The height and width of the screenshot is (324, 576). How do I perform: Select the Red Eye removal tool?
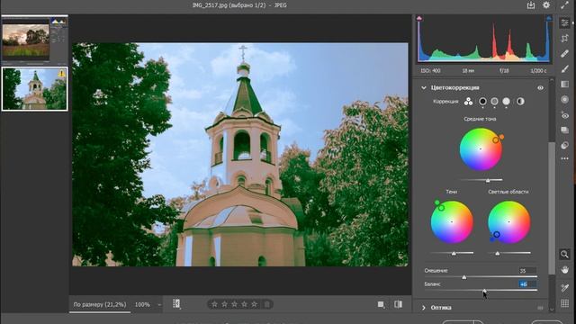[x=564, y=115]
